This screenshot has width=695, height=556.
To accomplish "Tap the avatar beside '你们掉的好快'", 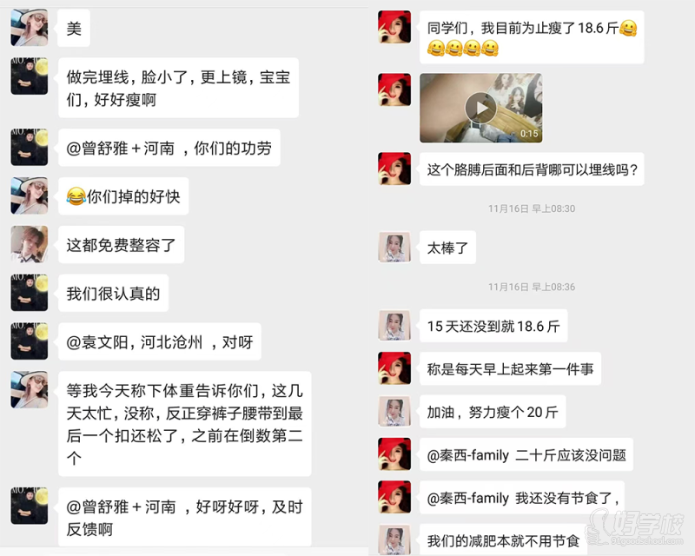I will pos(30,196).
